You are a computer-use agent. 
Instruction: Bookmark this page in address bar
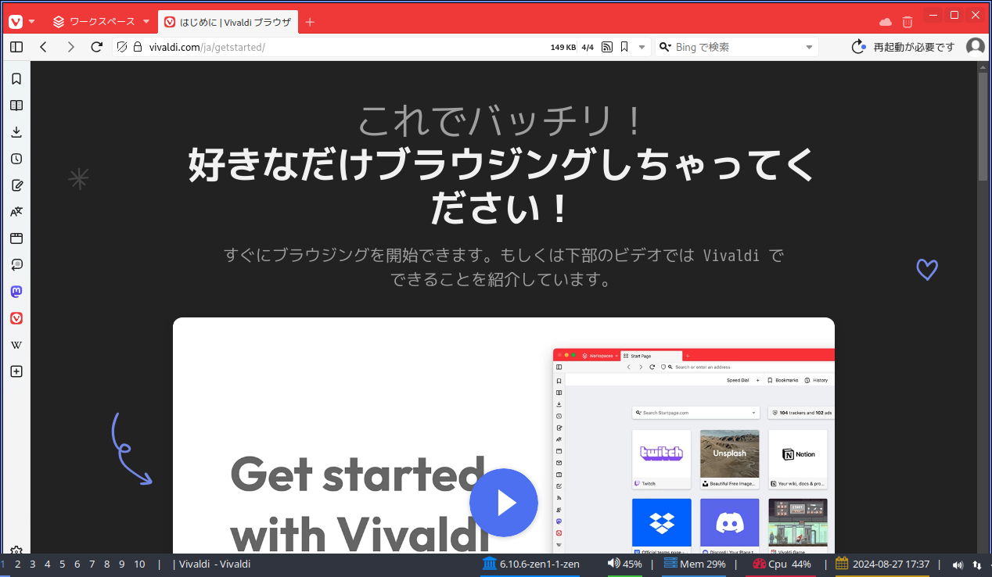pyautogui.click(x=624, y=47)
